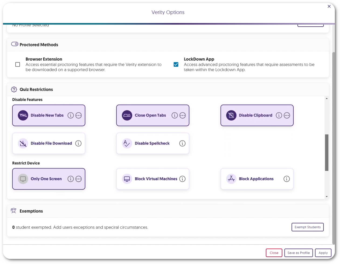This screenshot has width=340, height=264.
Task: Open more options for Close Open Tabs
Action: [x=183, y=115]
